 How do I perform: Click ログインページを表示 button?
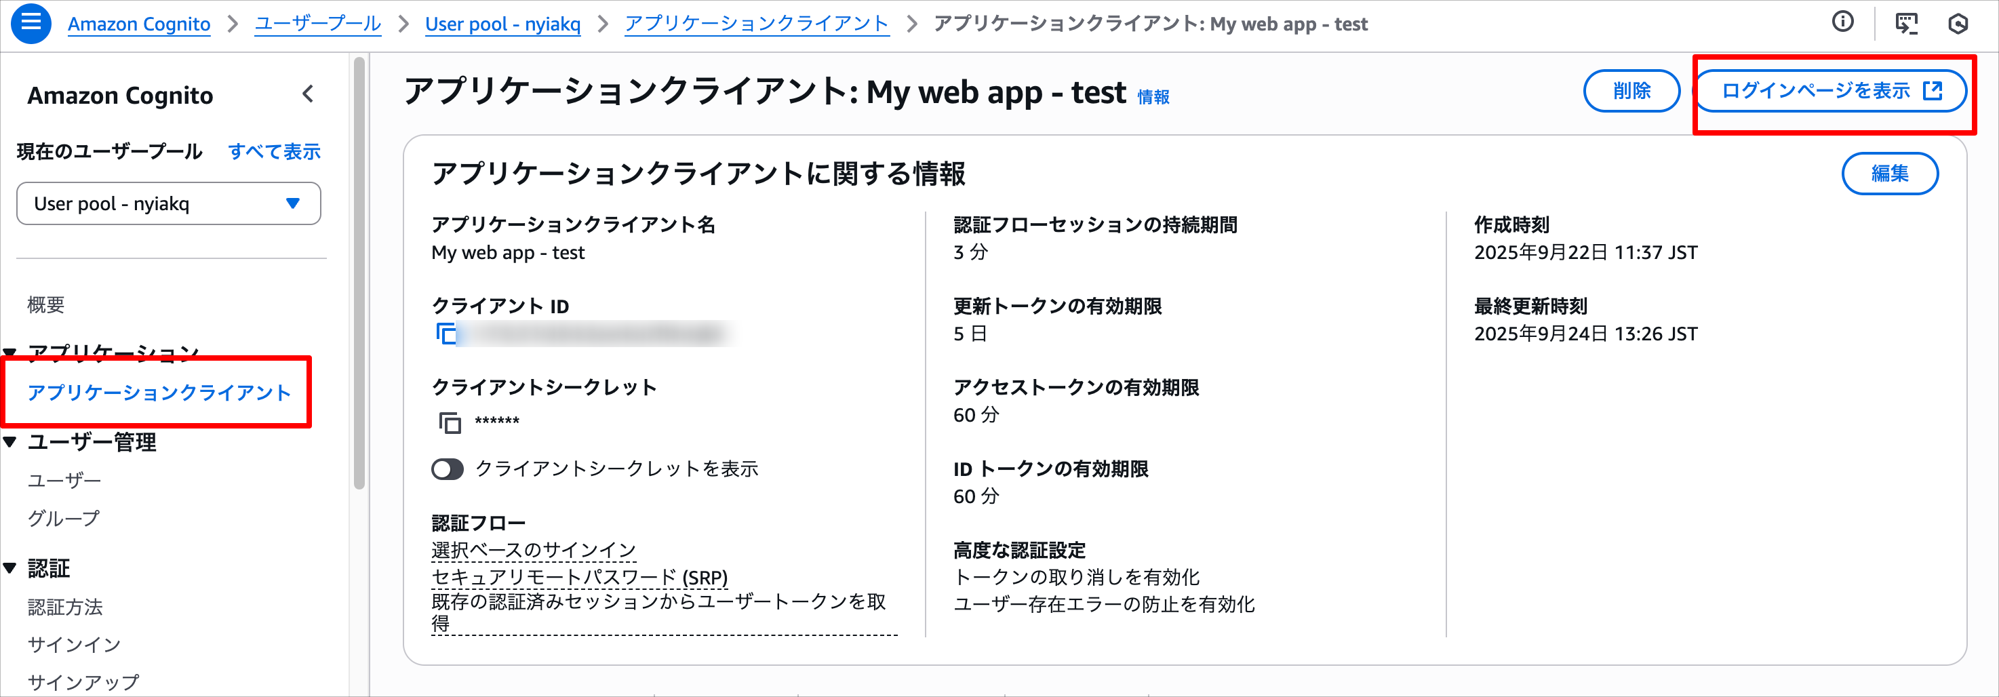[x=1832, y=91]
